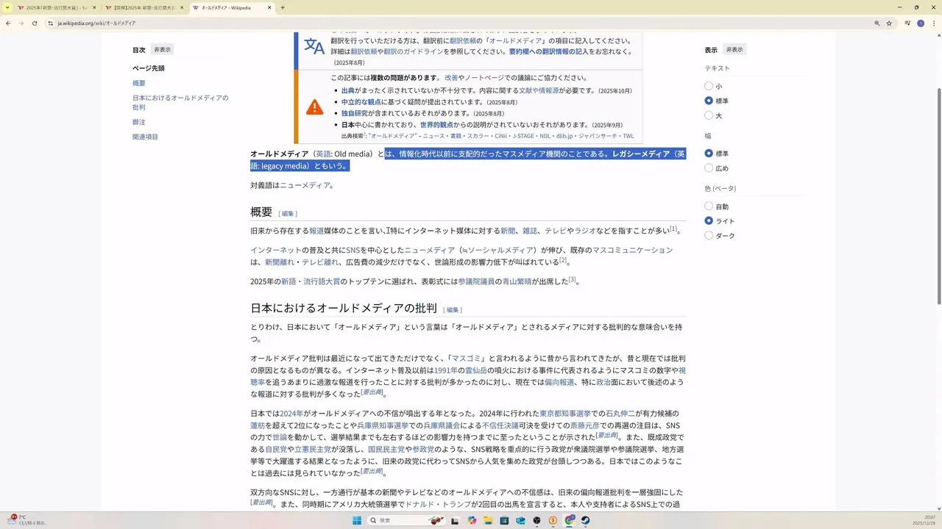Image resolution: width=942 pixels, height=529 pixels.
Task: Open the 偏向報道 link
Action: [559, 383]
